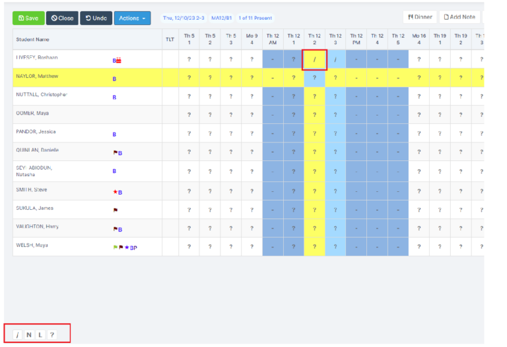Select the L late attendance code
507x347 pixels.
tap(40, 335)
